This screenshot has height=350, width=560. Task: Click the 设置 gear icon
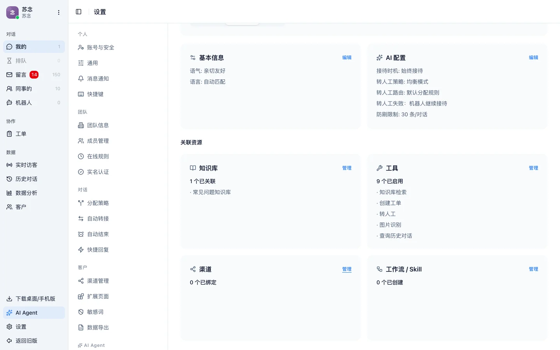click(9, 327)
